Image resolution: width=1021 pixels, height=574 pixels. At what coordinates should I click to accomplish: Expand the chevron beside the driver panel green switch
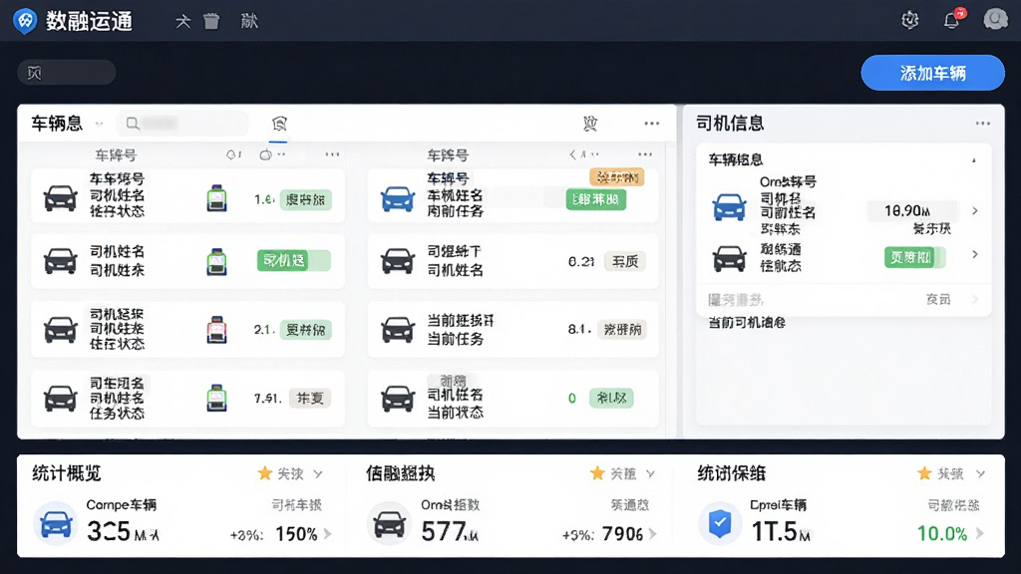pyautogui.click(x=975, y=254)
